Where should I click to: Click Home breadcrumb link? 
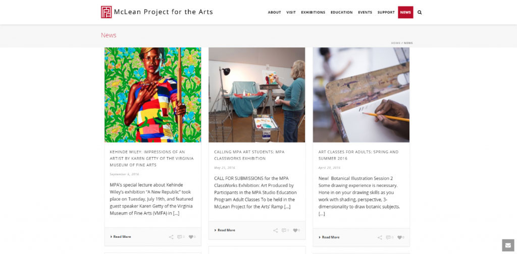click(396, 43)
